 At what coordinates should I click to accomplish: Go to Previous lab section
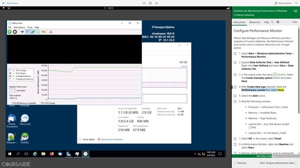point(240,163)
